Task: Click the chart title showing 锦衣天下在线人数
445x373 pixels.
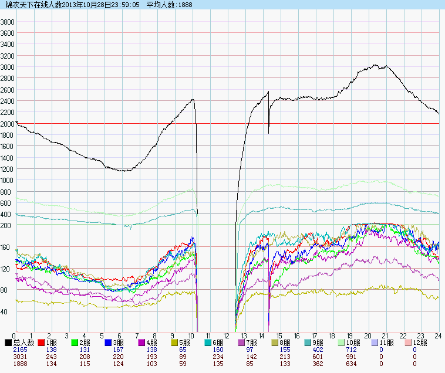Action: (x=33, y=5)
